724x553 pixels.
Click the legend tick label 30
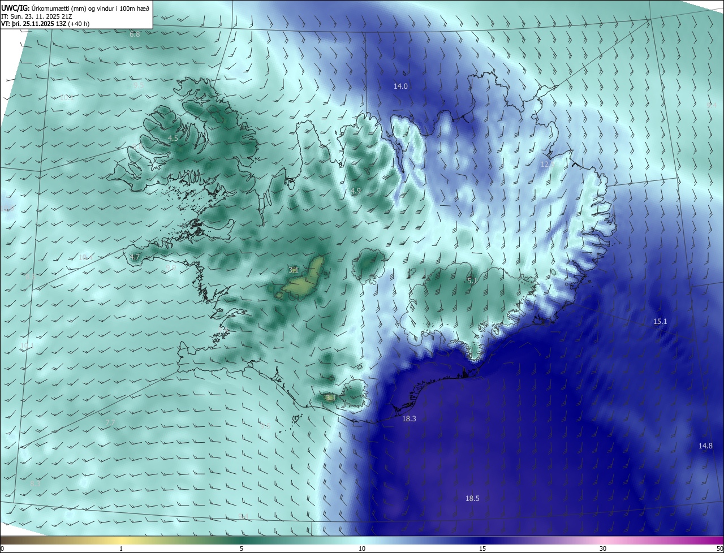[x=603, y=548]
